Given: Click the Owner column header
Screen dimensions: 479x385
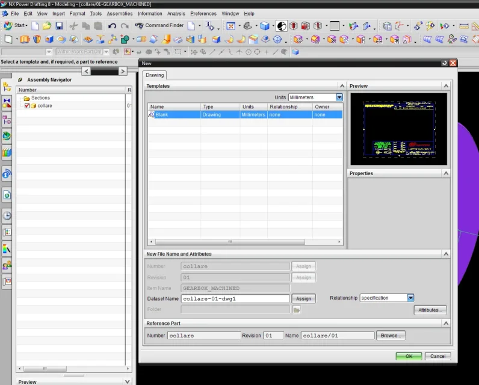Looking at the screenshot, I should 327,107.
